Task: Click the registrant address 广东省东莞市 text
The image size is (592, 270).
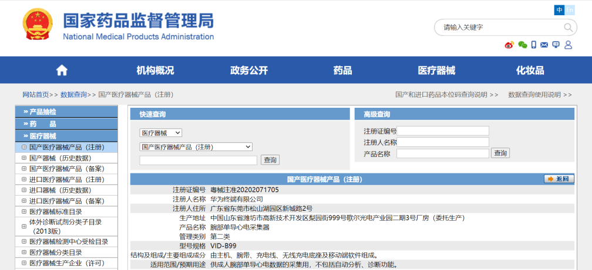Action: 261,209
